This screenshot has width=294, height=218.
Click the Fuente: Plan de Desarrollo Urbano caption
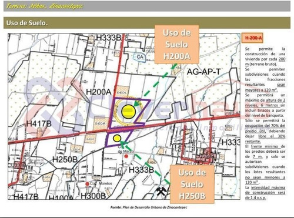[149, 207]
